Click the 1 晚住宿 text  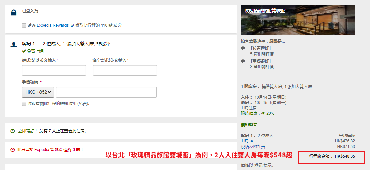249,108
